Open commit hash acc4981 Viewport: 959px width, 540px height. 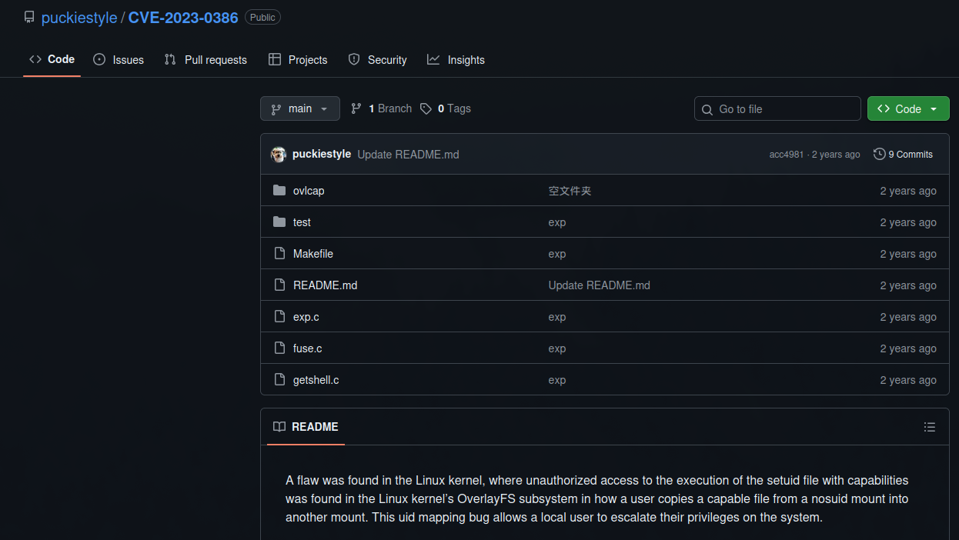tap(786, 155)
